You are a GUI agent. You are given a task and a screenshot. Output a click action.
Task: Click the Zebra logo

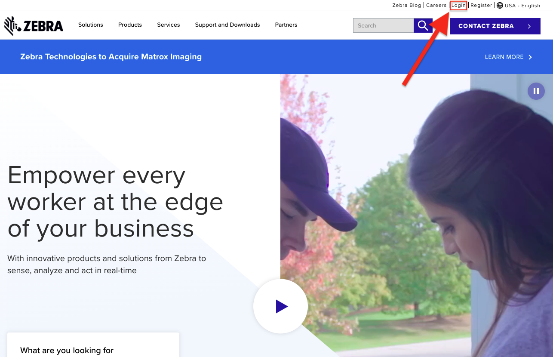pyautogui.click(x=34, y=26)
